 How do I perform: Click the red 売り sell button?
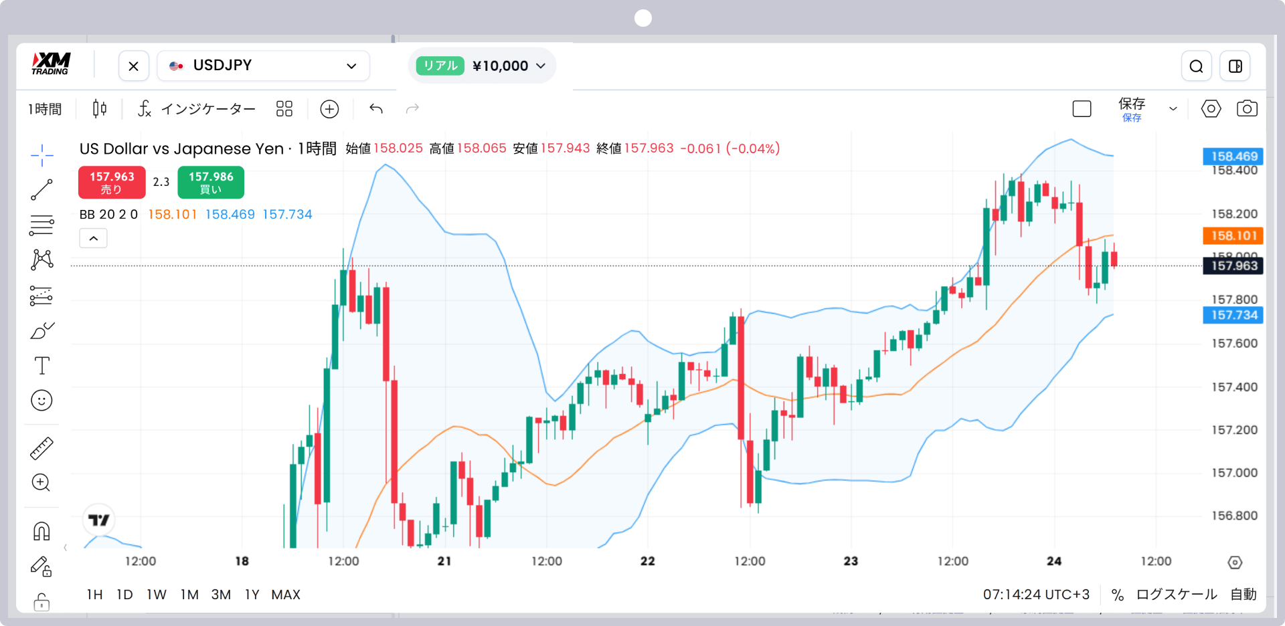point(112,182)
